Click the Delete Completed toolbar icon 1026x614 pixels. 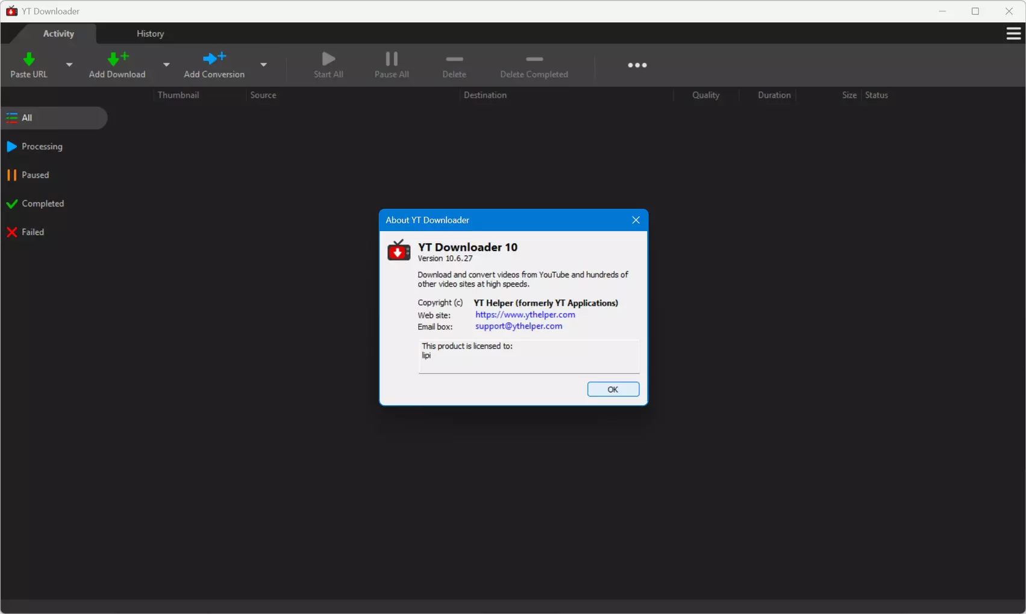pos(534,59)
